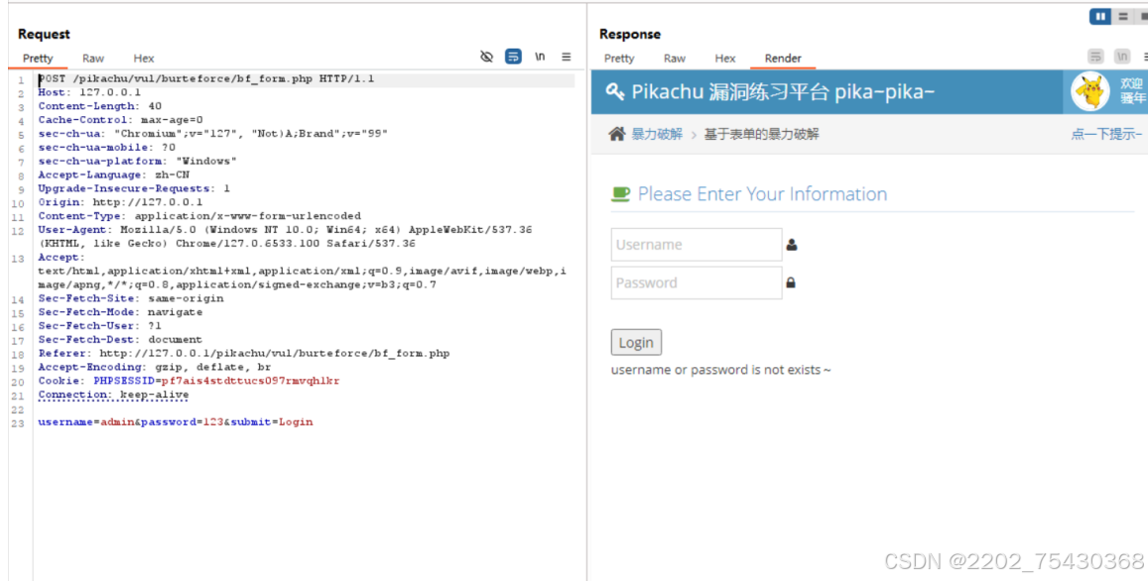Viewport: 1148px width, 581px height.
Task: Click the 'Connection: keep-alive' line
Action: pyautogui.click(x=113, y=395)
